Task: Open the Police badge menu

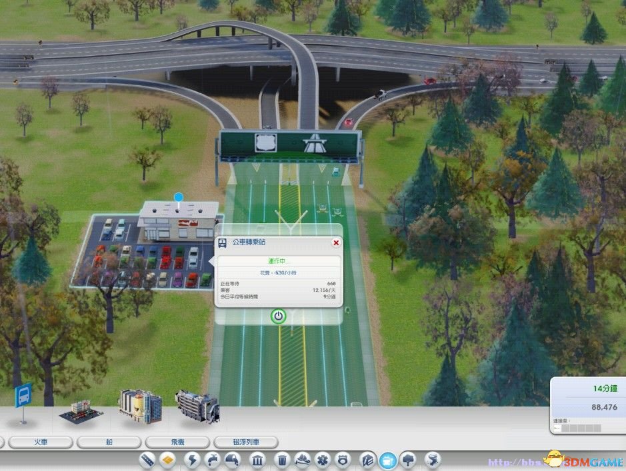Action: click(x=343, y=460)
